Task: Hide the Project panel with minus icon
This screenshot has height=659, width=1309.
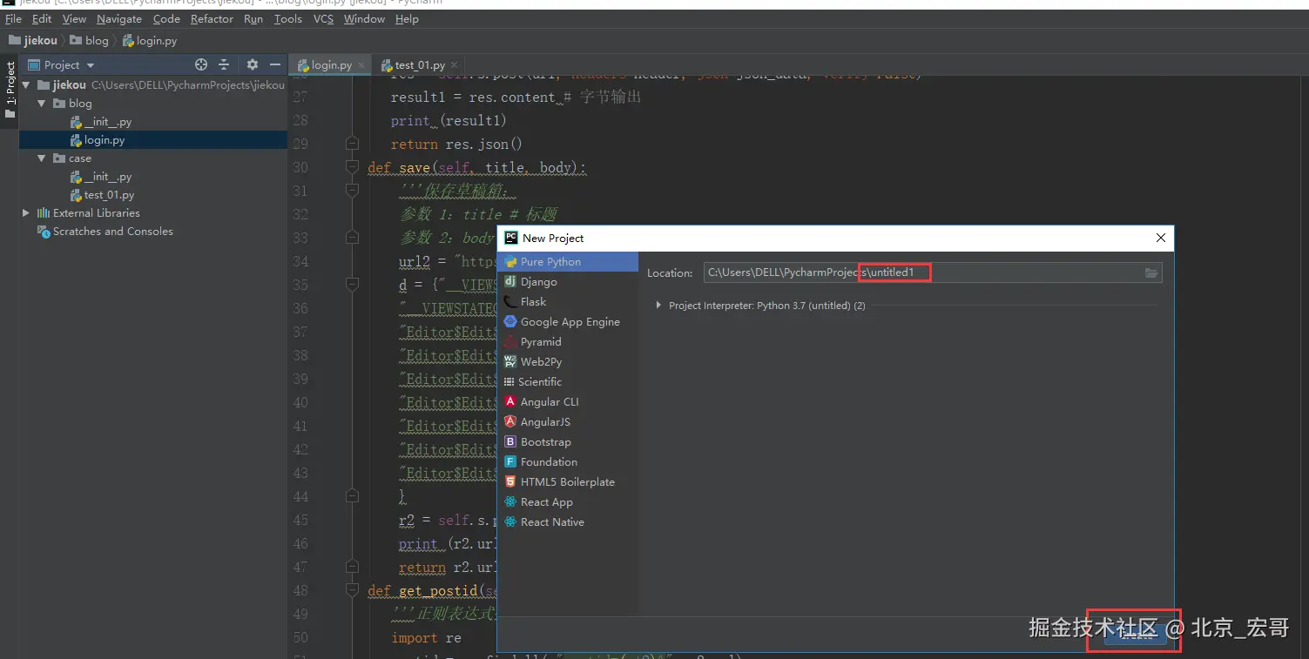Action: point(275,64)
